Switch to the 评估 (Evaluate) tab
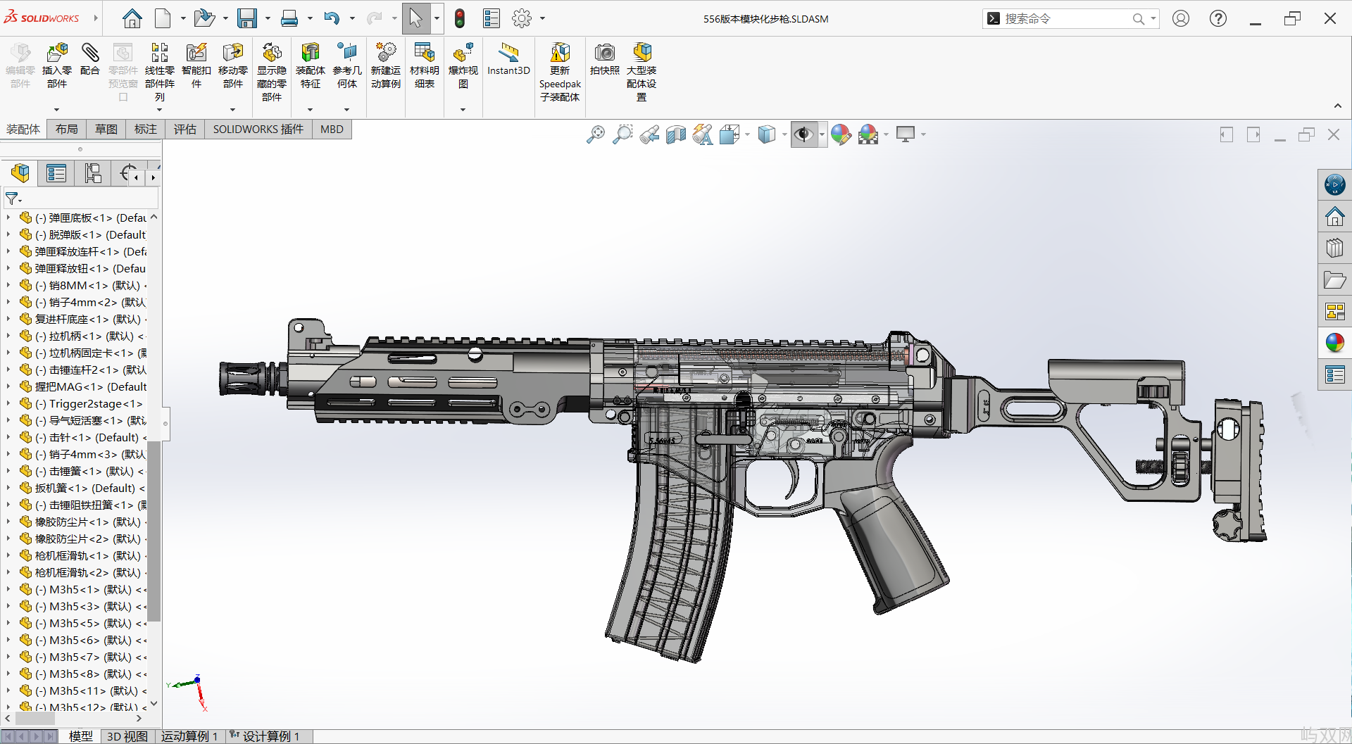 click(x=185, y=130)
